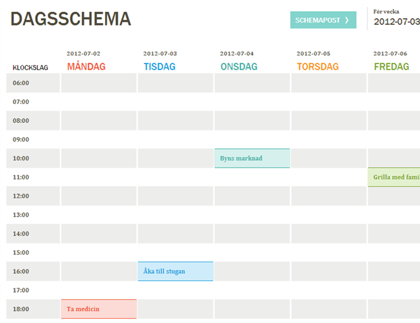The height and width of the screenshot is (323, 420).
Task: Select the 13:00 time label
Action: pos(21,215)
